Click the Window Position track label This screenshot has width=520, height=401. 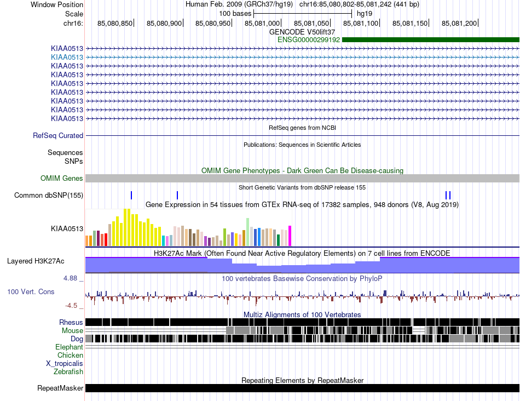click(57, 4)
